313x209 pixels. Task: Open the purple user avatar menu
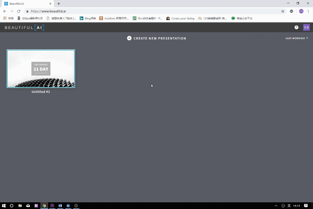point(306,27)
